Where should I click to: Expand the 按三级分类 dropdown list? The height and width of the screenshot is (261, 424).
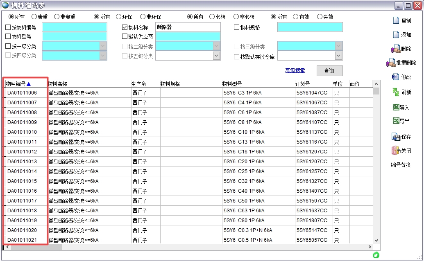(x=338, y=45)
